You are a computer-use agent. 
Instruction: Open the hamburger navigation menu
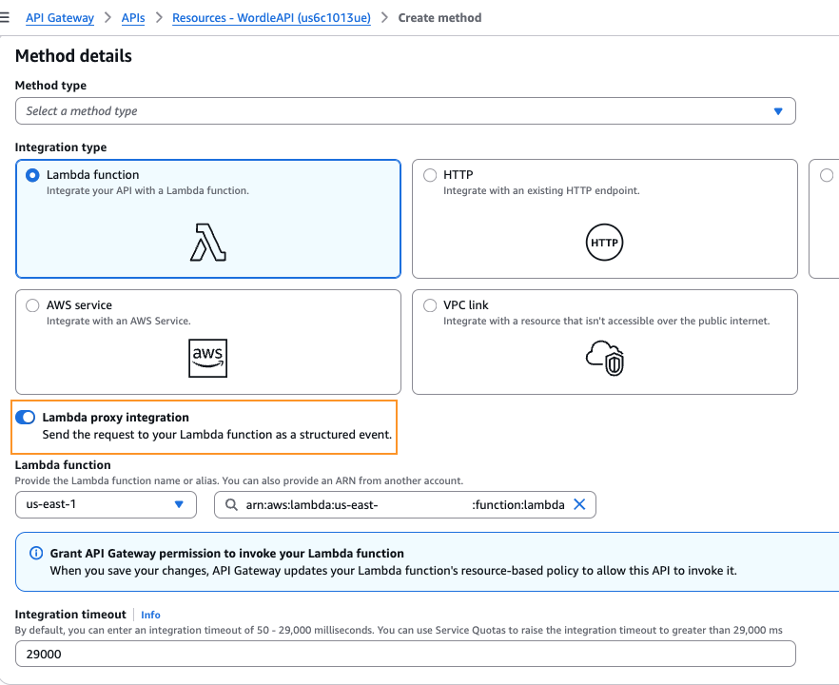tap(6, 17)
